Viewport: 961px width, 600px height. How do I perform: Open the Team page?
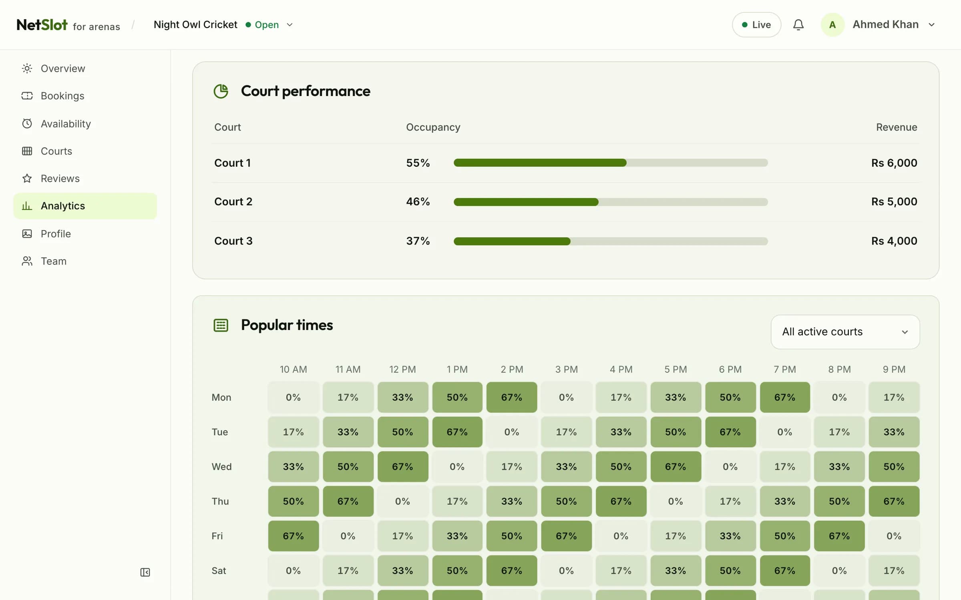coord(85,261)
